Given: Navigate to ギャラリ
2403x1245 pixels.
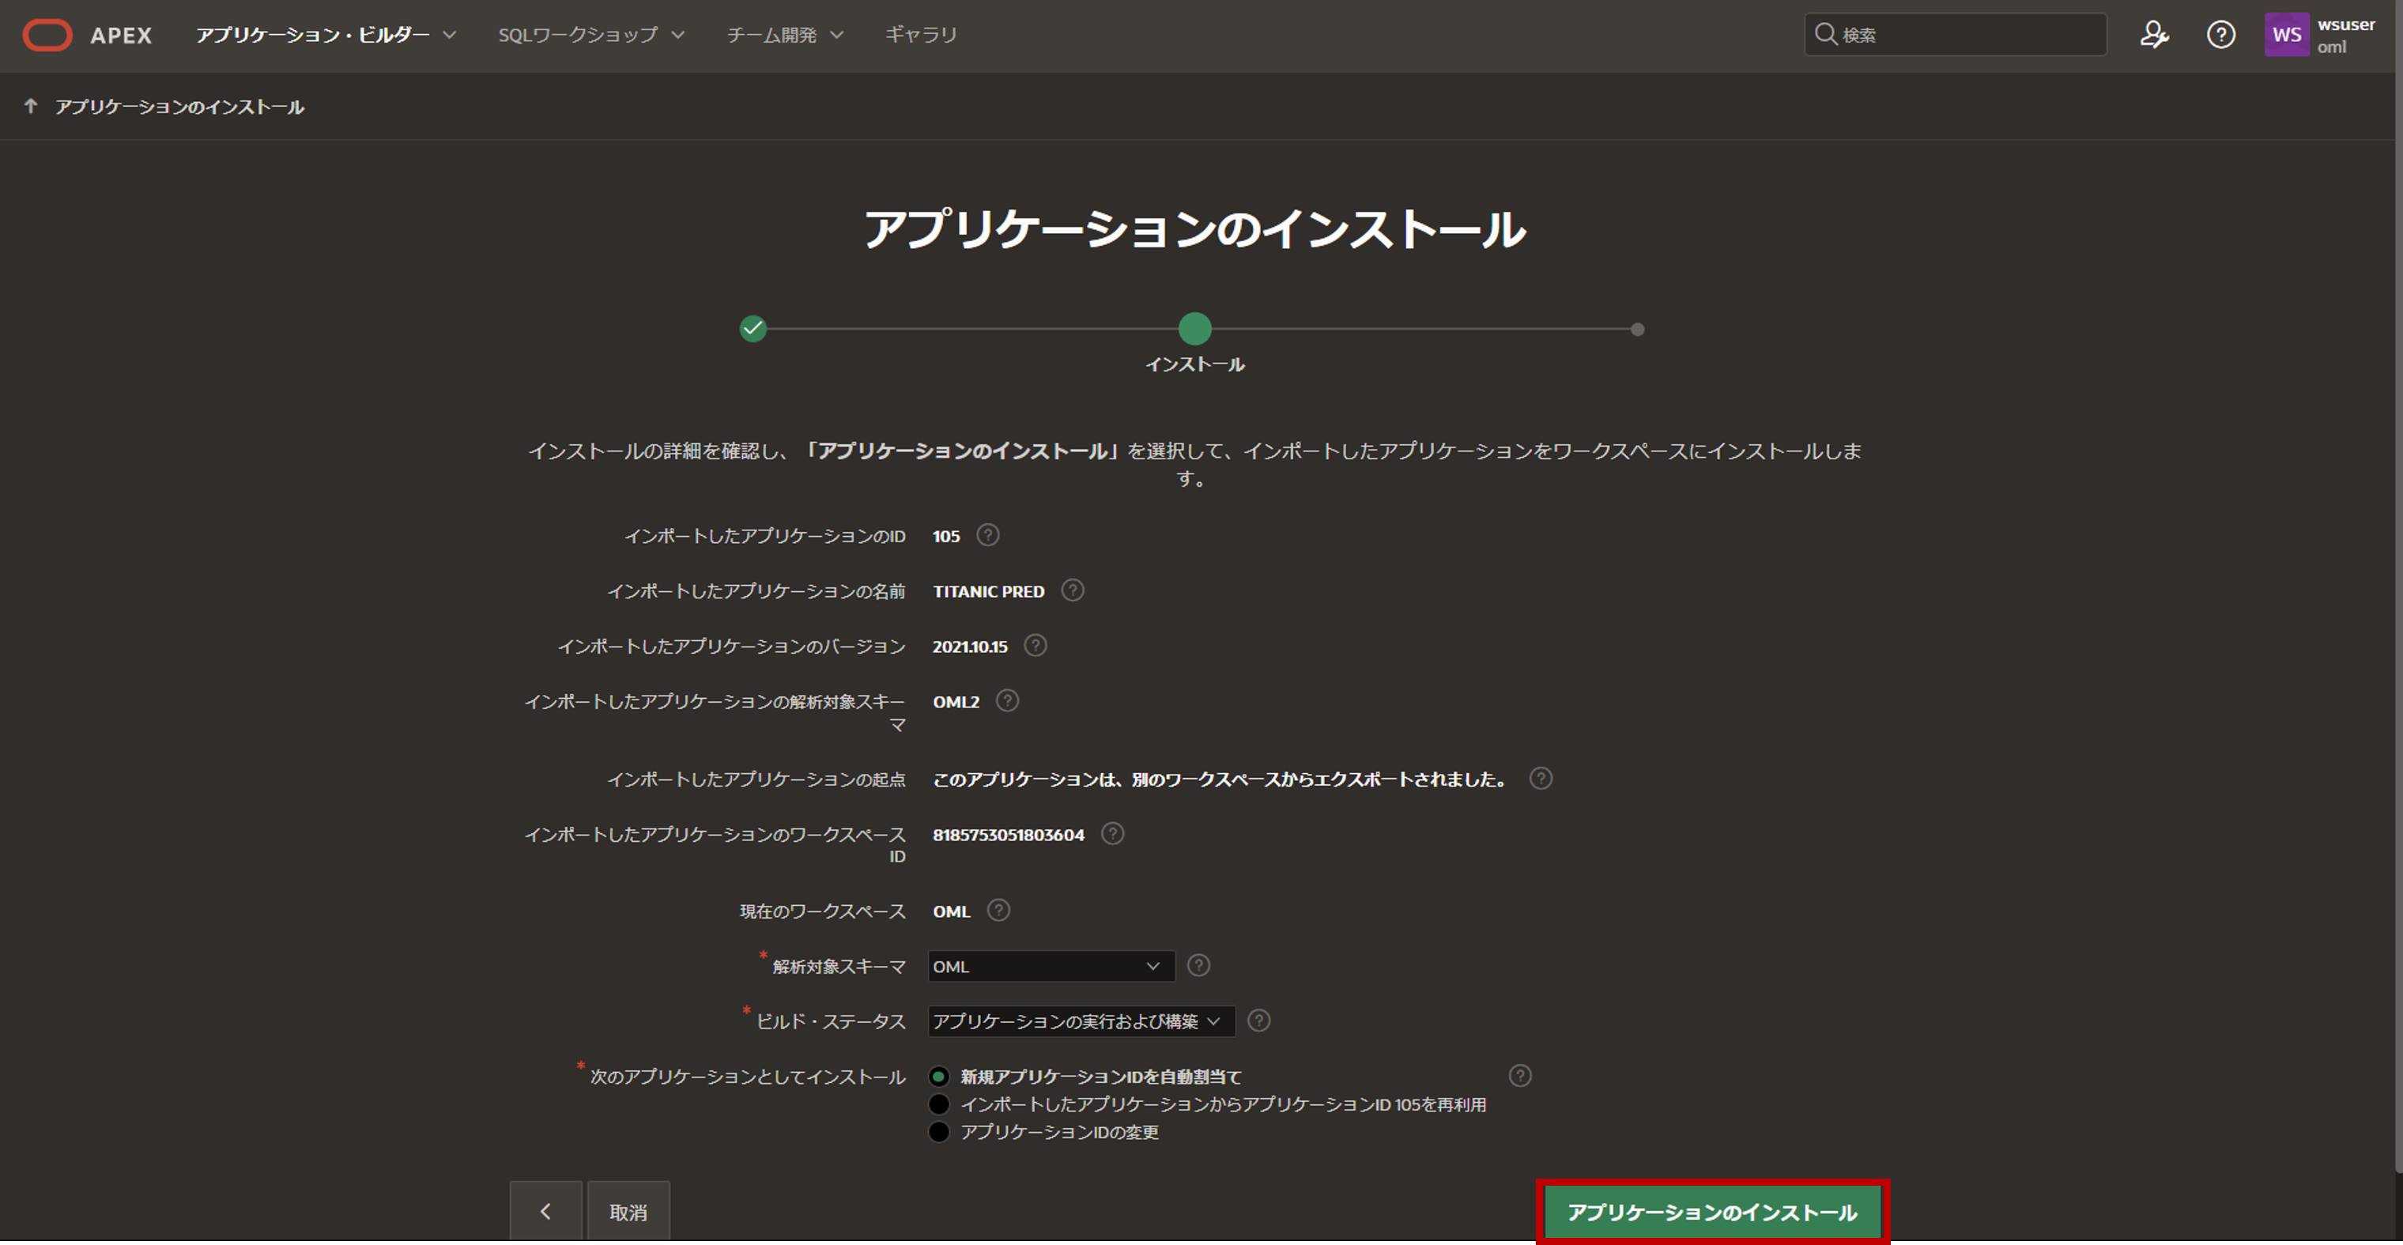Looking at the screenshot, I should [x=920, y=35].
